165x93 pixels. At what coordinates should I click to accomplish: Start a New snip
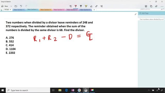(5, 6)
